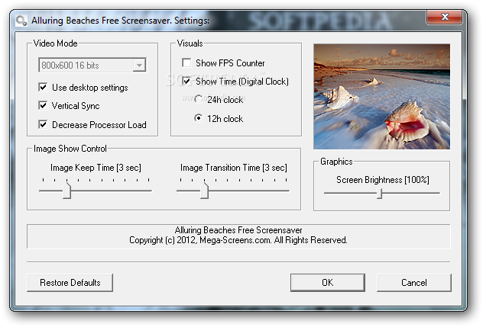Click the 'Image Transition Time [3 sec]' label
The height and width of the screenshot is (327, 483).
pyautogui.click(x=234, y=168)
